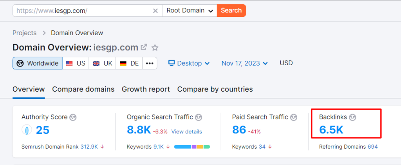Click the Authority Score value 25
The height and width of the screenshot is (165, 401).
tap(42, 130)
